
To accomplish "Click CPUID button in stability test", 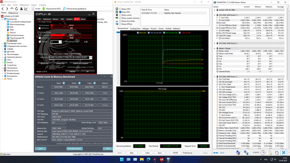I will pos(175,153).
